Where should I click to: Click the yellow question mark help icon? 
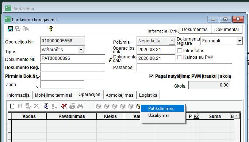pyautogui.click(x=51, y=29)
